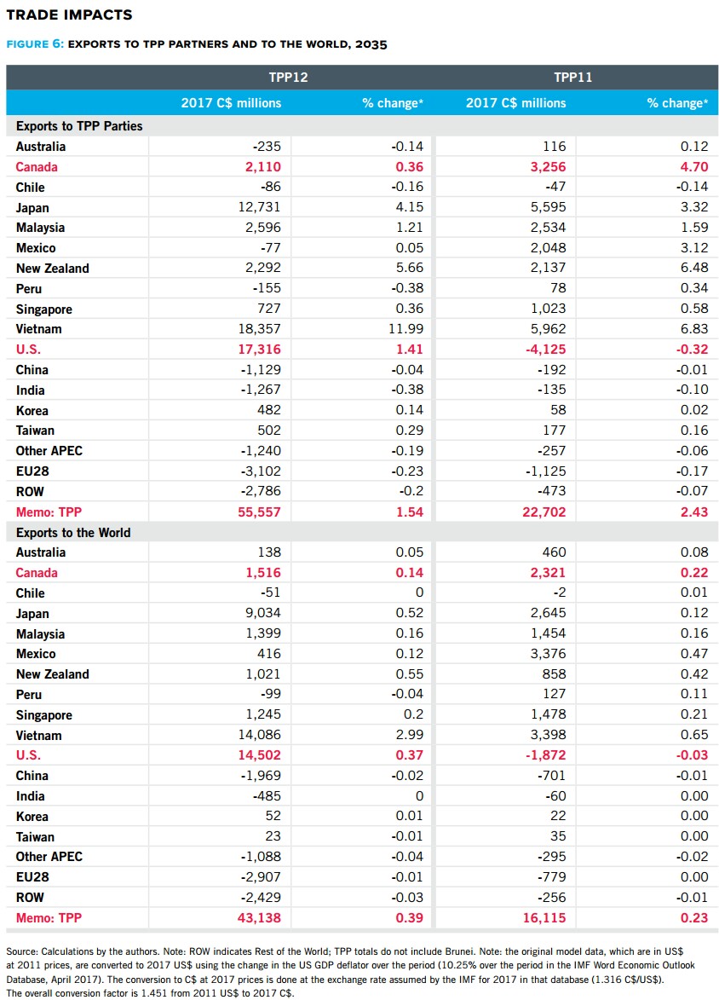This screenshot has width=719, height=1000.
Task: Click Canada's 4.70 percent change value
Action: coord(695,167)
